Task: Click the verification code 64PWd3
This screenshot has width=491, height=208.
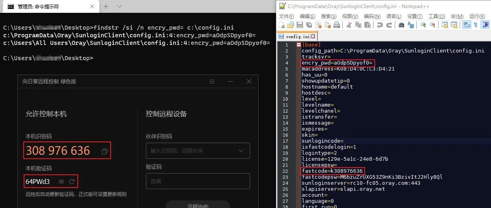Action: [38, 182]
